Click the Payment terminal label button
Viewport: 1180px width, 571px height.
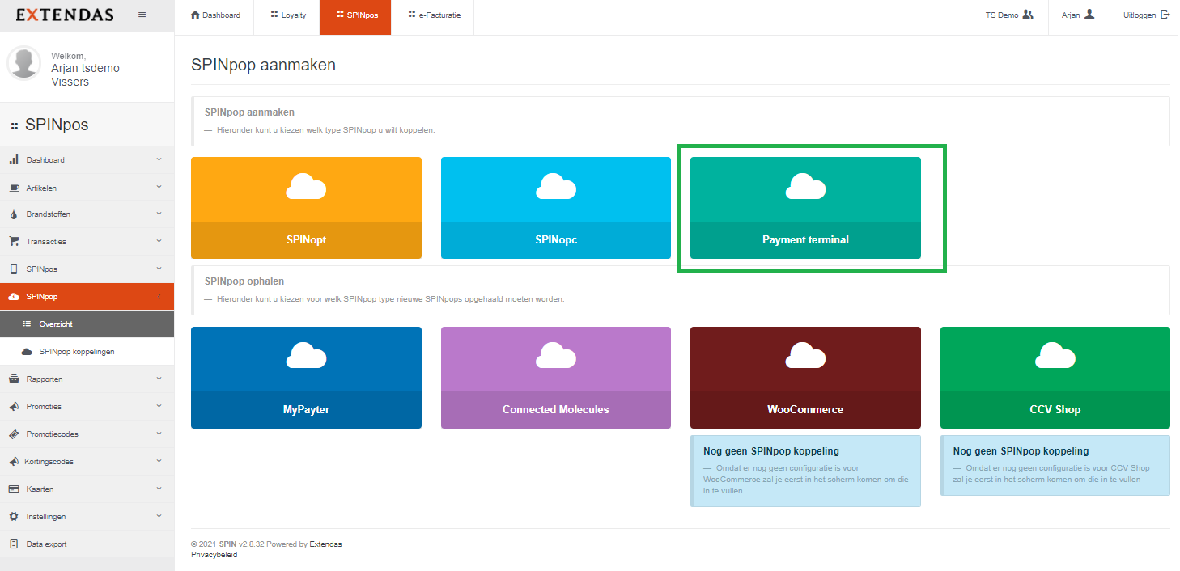click(x=805, y=240)
